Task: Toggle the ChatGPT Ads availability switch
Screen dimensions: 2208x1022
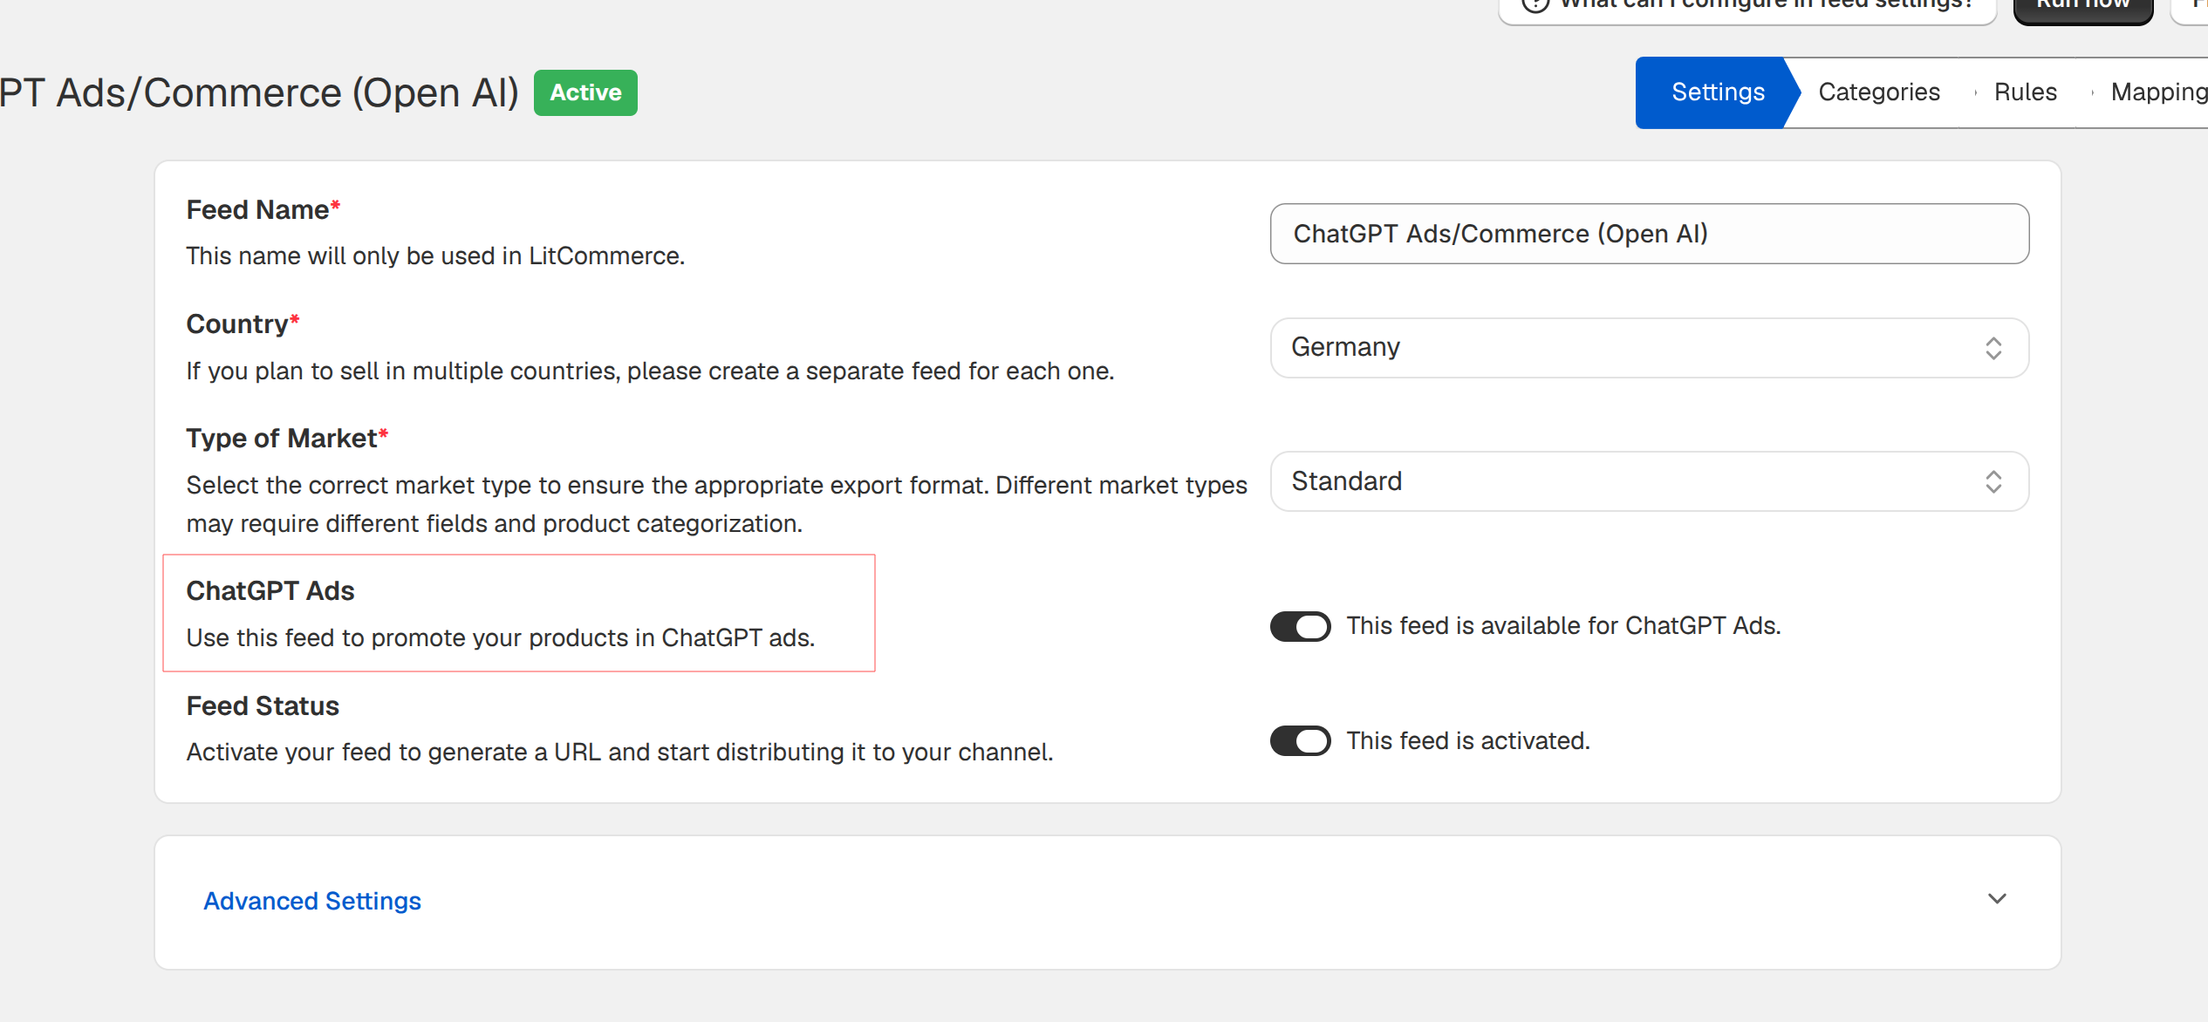Action: 1300,626
